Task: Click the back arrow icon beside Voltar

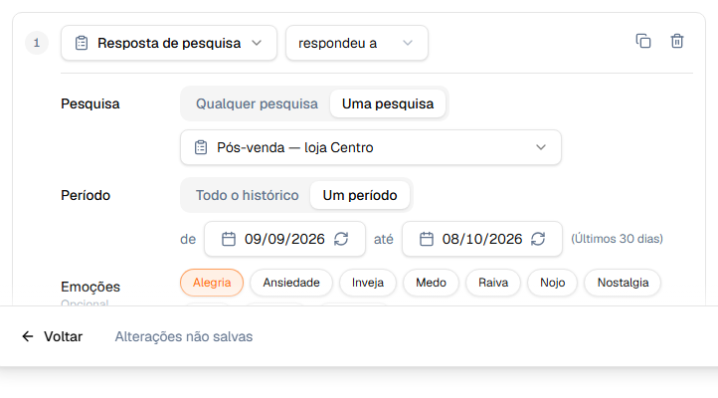Action: pyautogui.click(x=28, y=336)
